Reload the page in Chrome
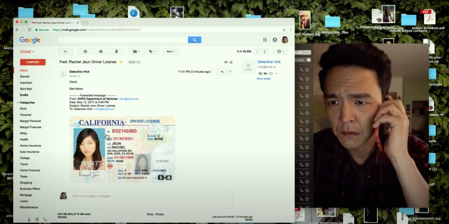The width and height of the screenshot is (449, 224). pos(30,29)
